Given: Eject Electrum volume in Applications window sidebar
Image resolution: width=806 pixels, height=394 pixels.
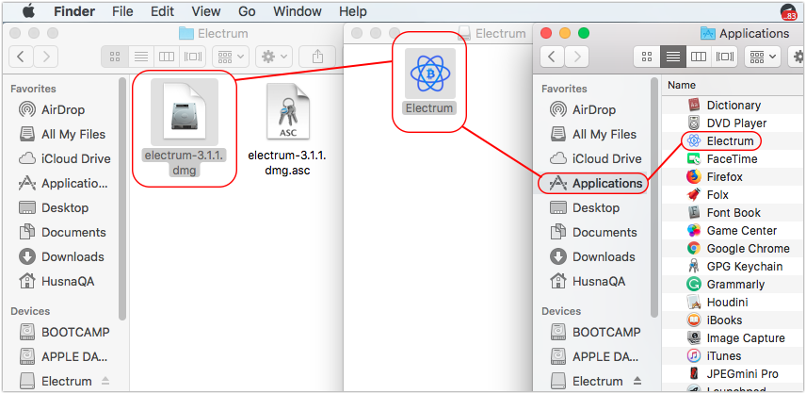Looking at the screenshot, I should click(637, 381).
